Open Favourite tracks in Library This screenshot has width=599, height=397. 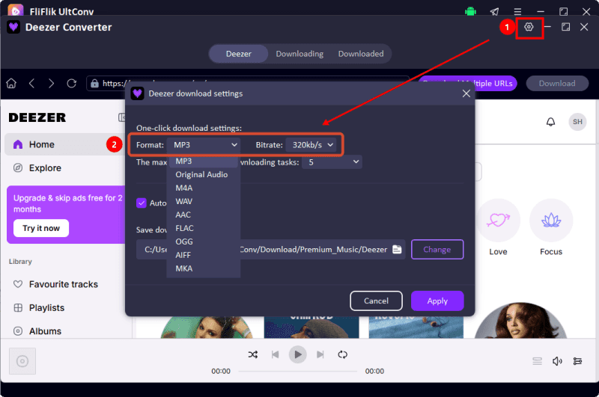point(65,284)
